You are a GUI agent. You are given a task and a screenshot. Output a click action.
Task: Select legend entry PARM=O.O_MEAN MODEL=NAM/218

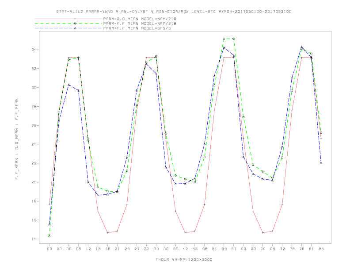(x=140, y=19)
